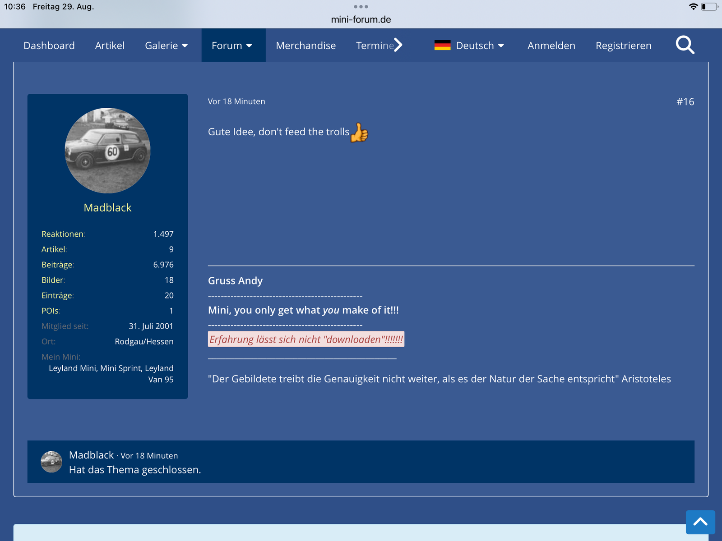Click the right chevron in navigation bar

pyautogui.click(x=398, y=45)
